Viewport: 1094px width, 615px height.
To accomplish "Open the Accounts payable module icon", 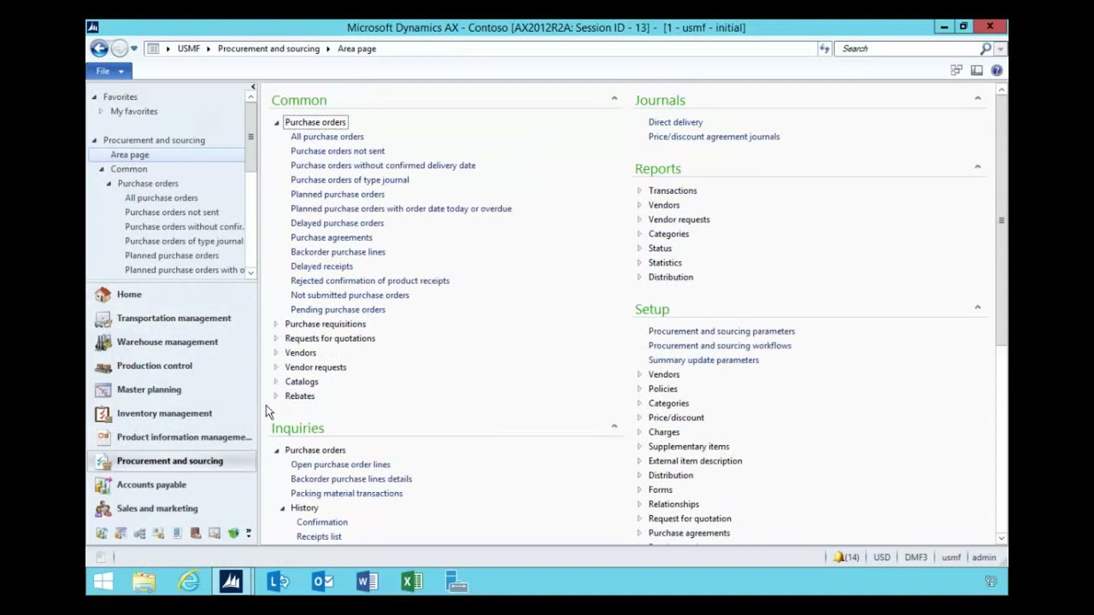I will pos(103,485).
